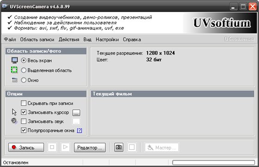Open the Область записи menu
The image size is (259, 167).
[x=37, y=39]
